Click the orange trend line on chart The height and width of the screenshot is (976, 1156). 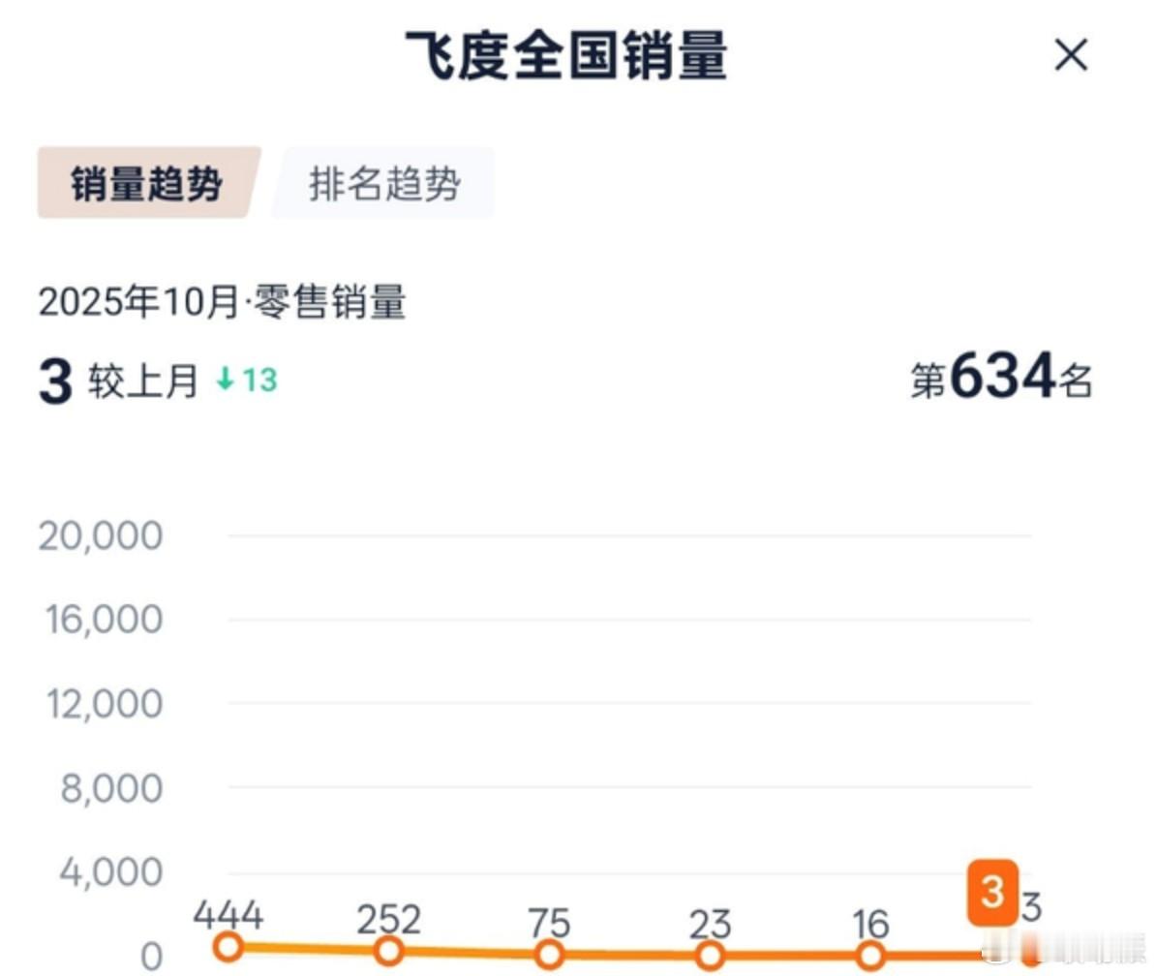coord(629,957)
